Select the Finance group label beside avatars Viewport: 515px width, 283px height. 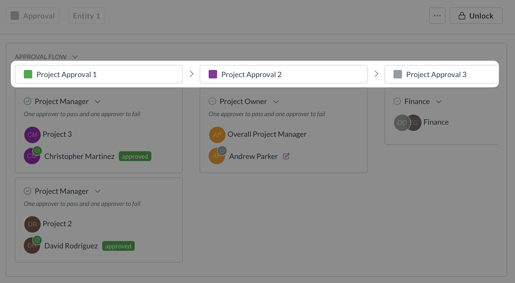point(436,122)
